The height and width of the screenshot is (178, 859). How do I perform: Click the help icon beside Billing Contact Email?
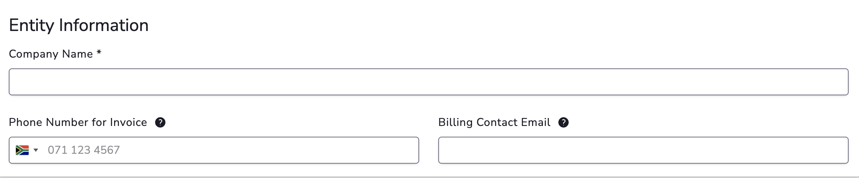[563, 122]
